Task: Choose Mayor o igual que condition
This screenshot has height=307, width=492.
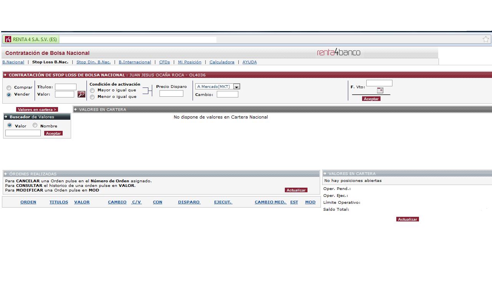Action: [92, 91]
